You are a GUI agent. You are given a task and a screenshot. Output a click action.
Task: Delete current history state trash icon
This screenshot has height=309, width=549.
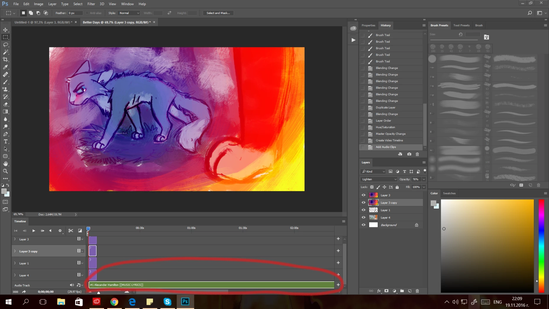click(x=417, y=154)
